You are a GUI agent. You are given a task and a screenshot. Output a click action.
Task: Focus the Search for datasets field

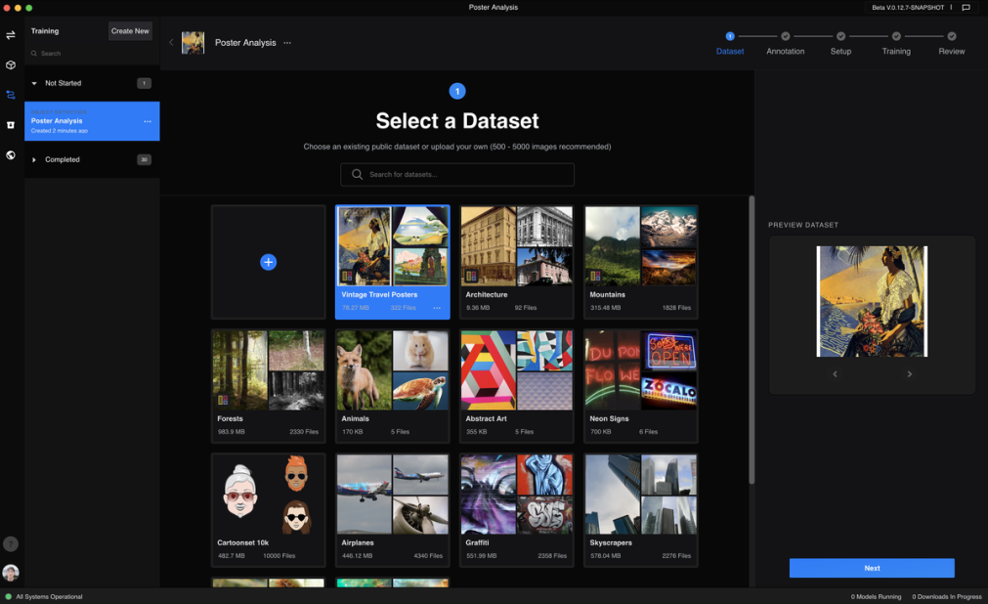(x=457, y=174)
